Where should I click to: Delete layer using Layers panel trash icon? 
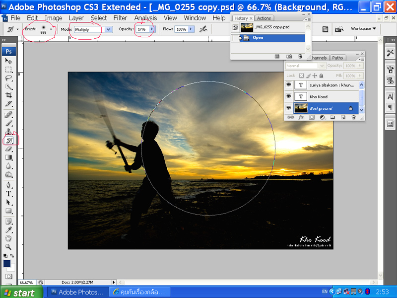click(353, 117)
